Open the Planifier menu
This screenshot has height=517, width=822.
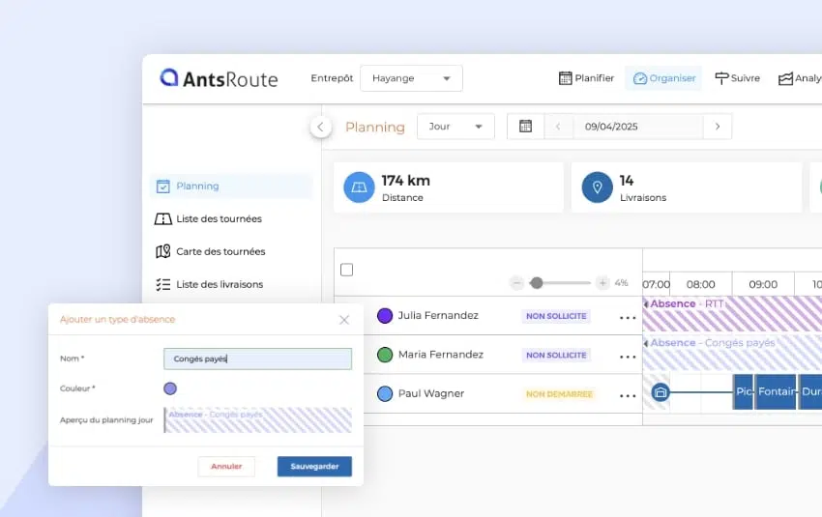pyautogui.click(x=586, y=78)
